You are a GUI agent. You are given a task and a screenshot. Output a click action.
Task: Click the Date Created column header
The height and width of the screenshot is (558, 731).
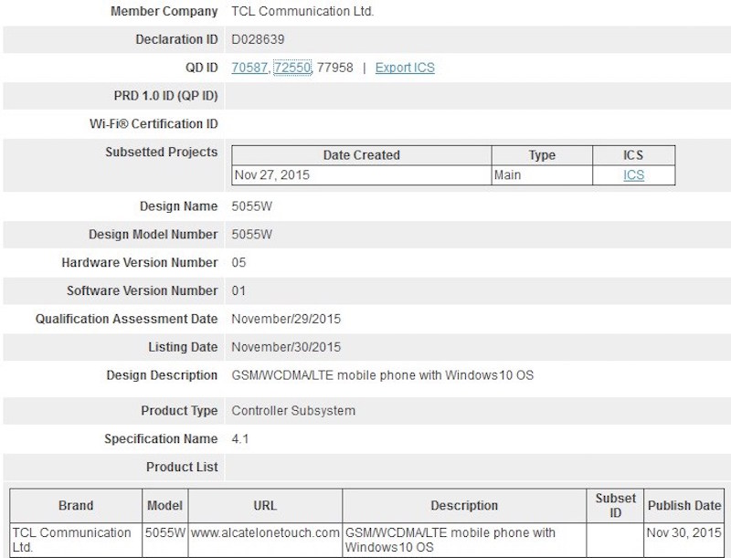361,155
